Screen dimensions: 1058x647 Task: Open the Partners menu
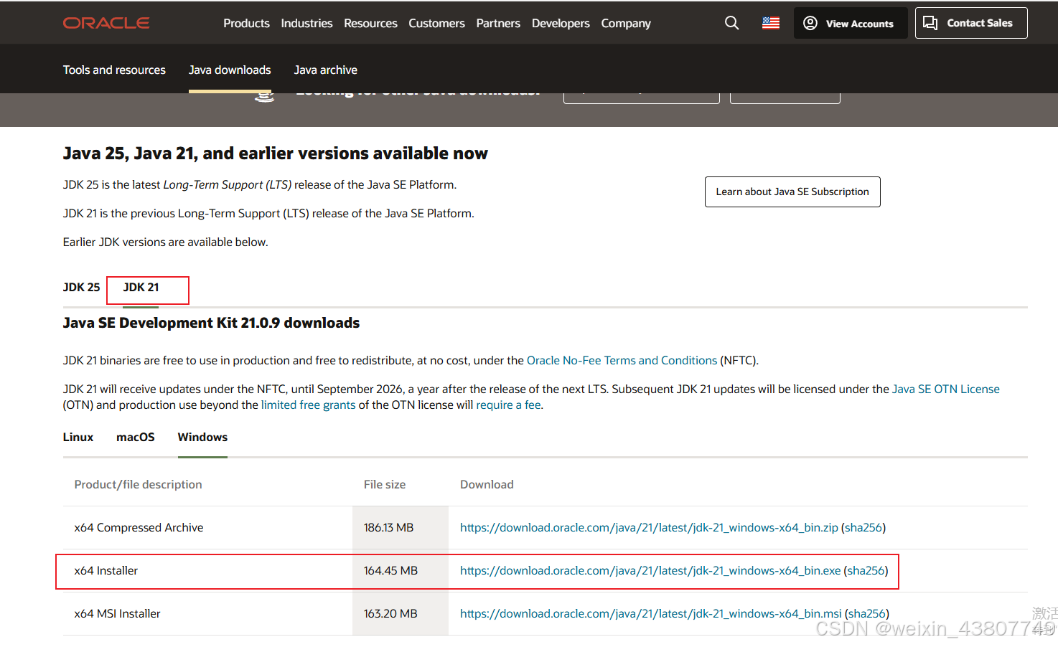pos(498,23)
